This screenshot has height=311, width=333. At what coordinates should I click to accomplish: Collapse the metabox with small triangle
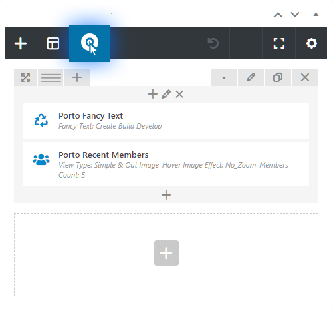[x=316, y=15]
